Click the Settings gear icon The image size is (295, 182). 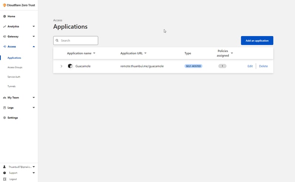pyautogui.click(x=4, y=118)
